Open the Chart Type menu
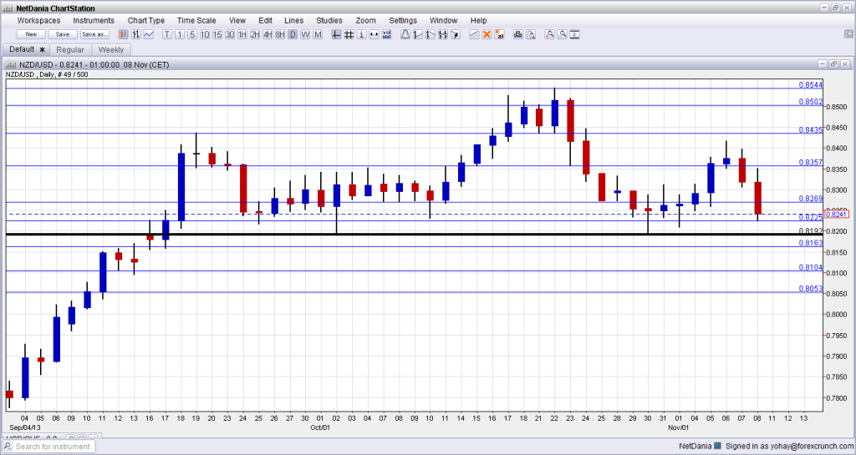 (x=146, y=20)
